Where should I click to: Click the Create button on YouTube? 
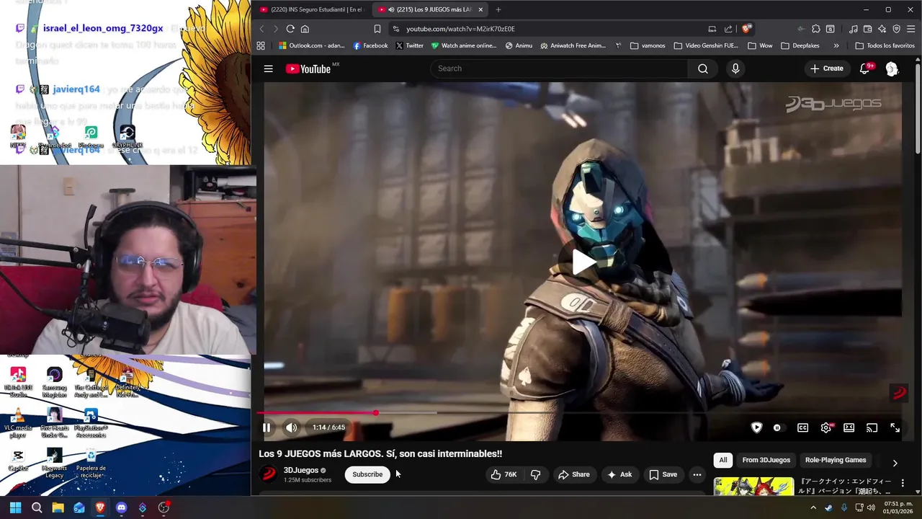(x=826, y=68)
